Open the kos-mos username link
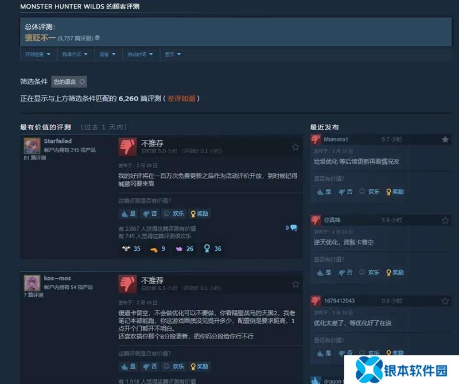This screenshot has height=384, width=459. click(x=57, y=278)
